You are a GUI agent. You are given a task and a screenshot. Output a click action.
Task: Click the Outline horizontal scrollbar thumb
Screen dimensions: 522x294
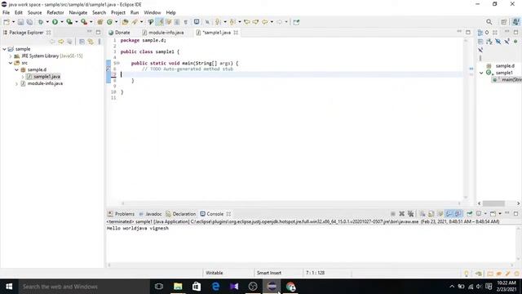point(493,203)
